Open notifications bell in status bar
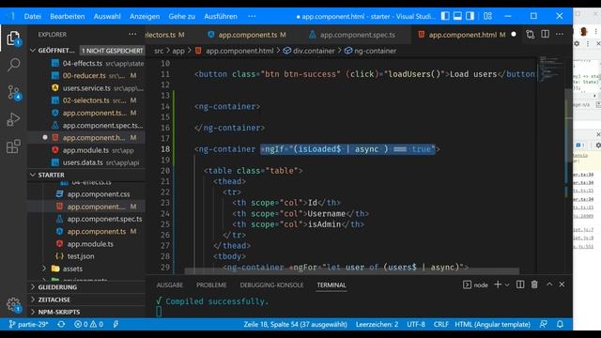 pos(560,325)
